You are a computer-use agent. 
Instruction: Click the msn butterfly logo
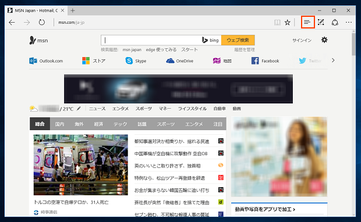point(38,41)
